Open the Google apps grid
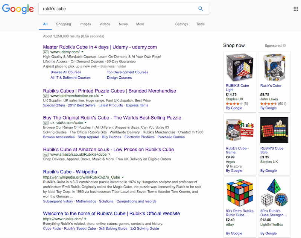The width and height of the screenshot is (301, 238). click(296, 9)
